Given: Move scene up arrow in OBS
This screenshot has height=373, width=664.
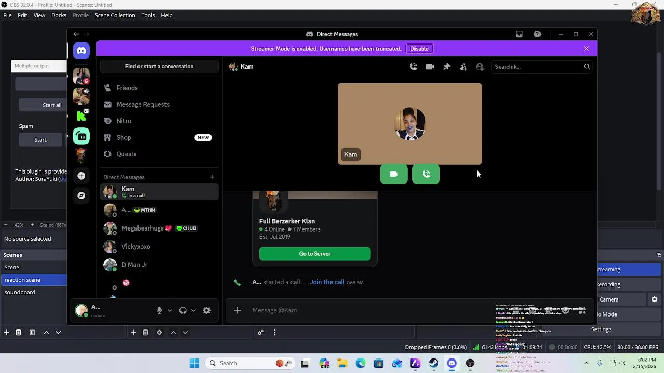Looking at the screenshot, I should pyautogui.click(x=46, y=333).
